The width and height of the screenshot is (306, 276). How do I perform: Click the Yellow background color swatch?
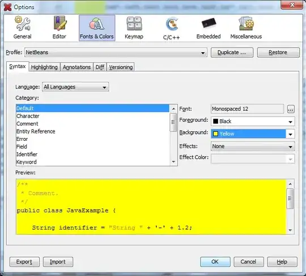[215, 134]
